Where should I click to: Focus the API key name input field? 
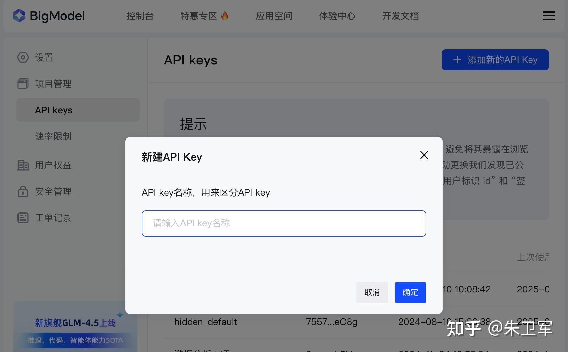pyautogui.click(x=284, y=223)
